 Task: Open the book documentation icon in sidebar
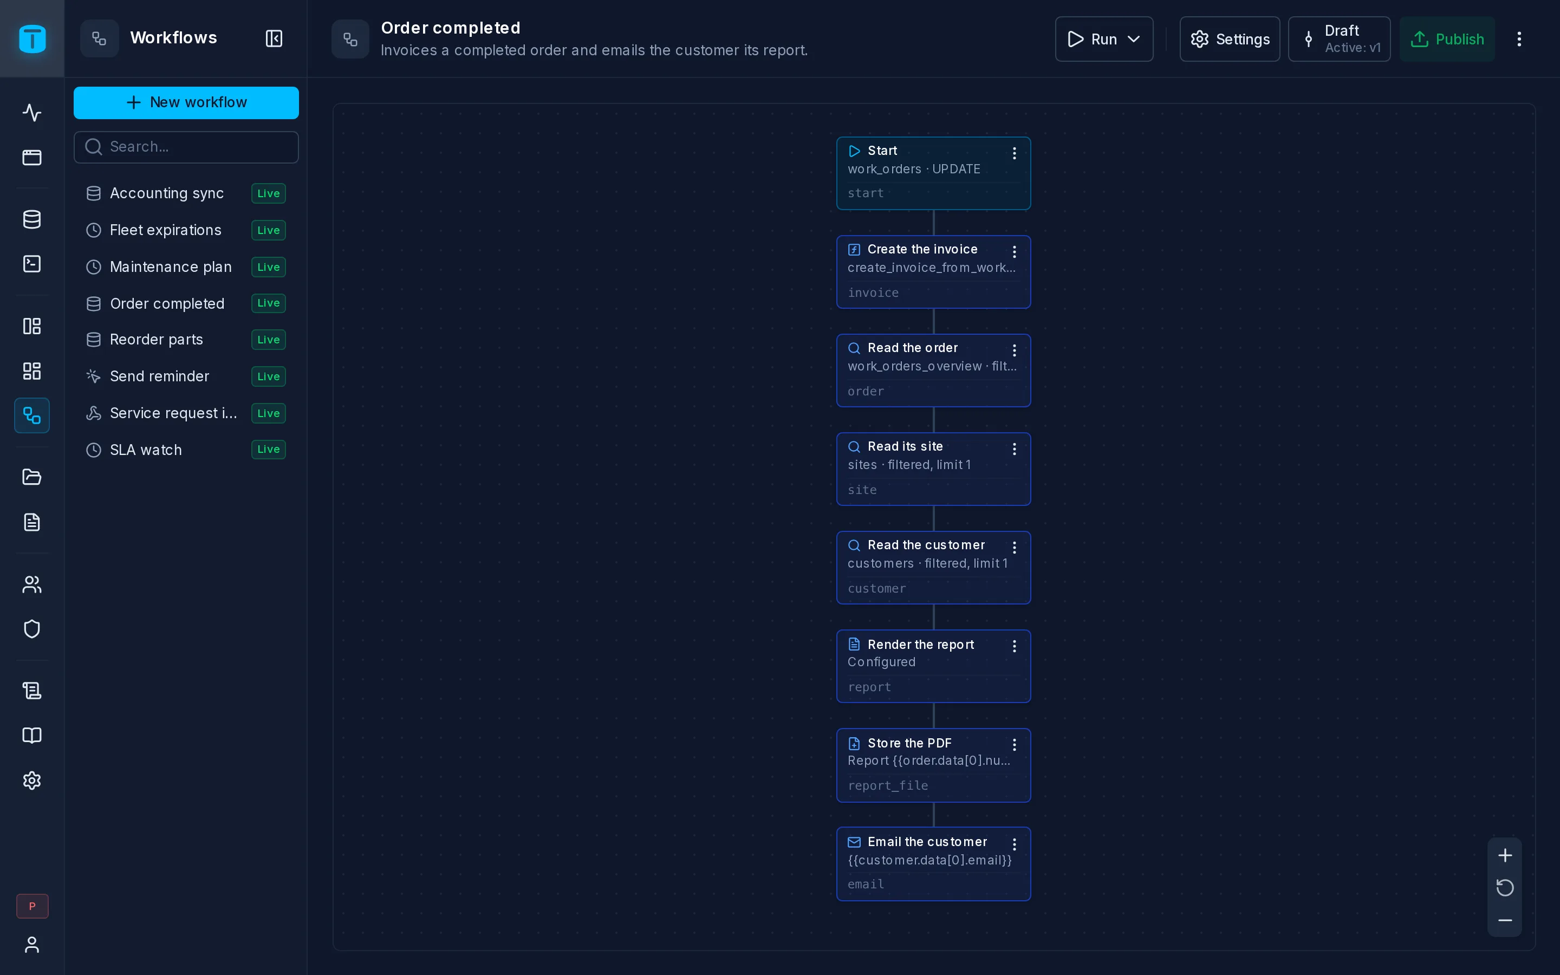coord(31,736)
